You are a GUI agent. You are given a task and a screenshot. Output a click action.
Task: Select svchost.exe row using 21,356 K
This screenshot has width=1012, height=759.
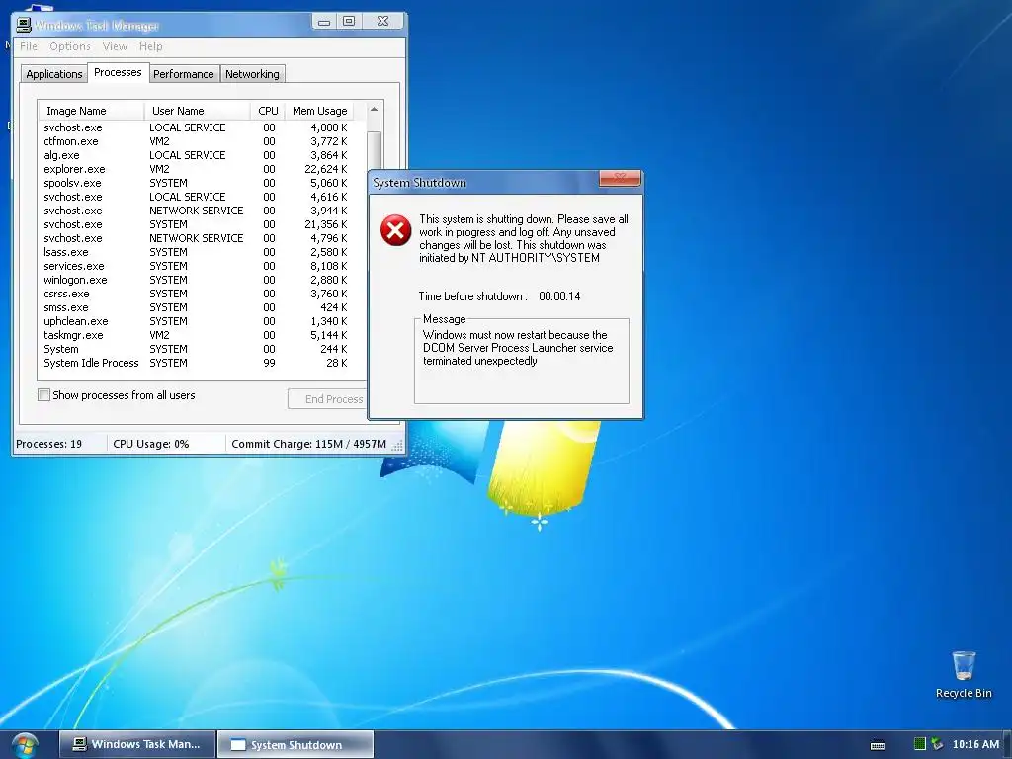pos(196,224)
